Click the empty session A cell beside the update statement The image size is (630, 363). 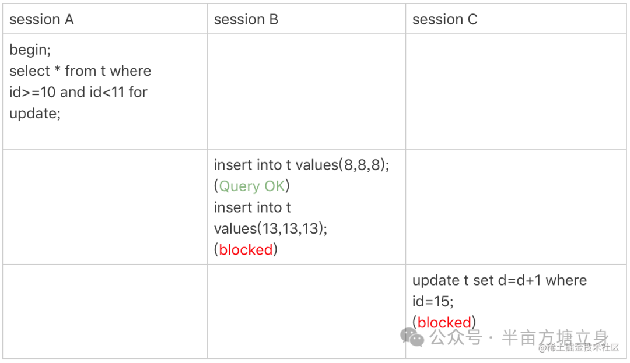(105, 311)
